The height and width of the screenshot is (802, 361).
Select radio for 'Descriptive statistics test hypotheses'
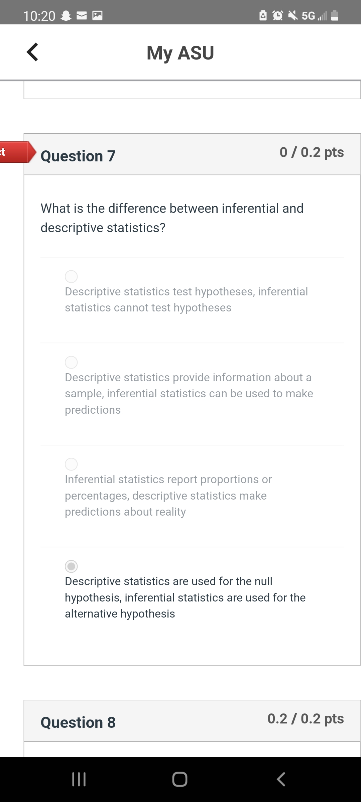pos(71,277)
